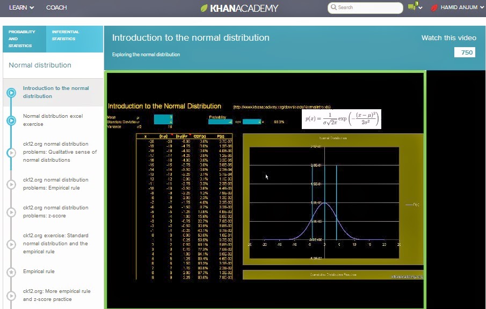Click the CDF(x) column header in the table

[x=199, y=136]
